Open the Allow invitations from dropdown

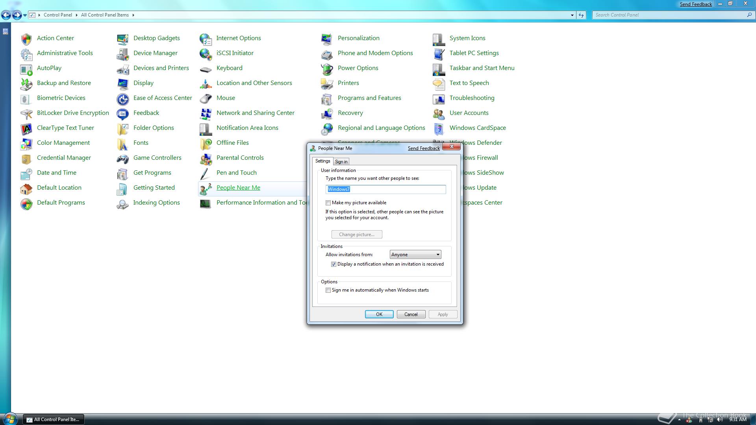(415, 255)
